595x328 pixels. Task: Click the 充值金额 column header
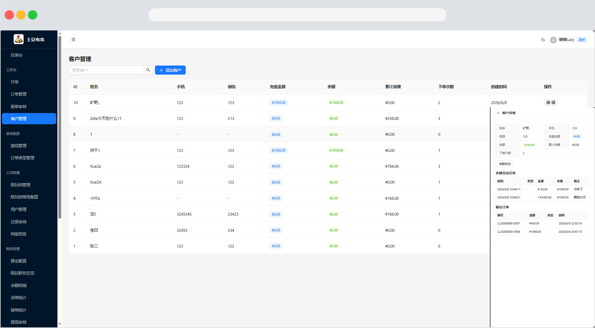278,87
